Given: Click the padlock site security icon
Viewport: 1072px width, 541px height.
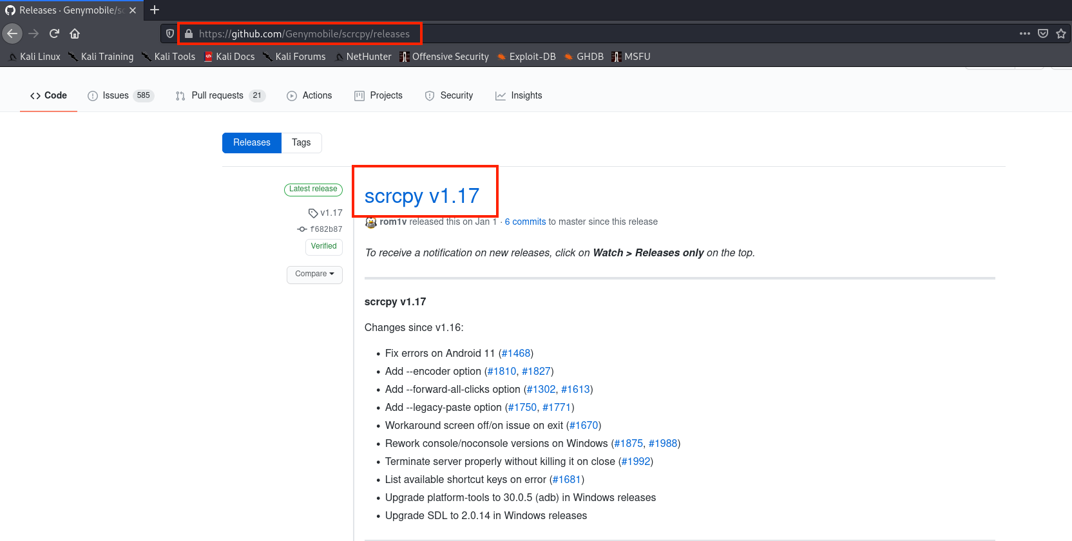Looking at the screenshot, I should pyautogui.click(x=189, y=33).
